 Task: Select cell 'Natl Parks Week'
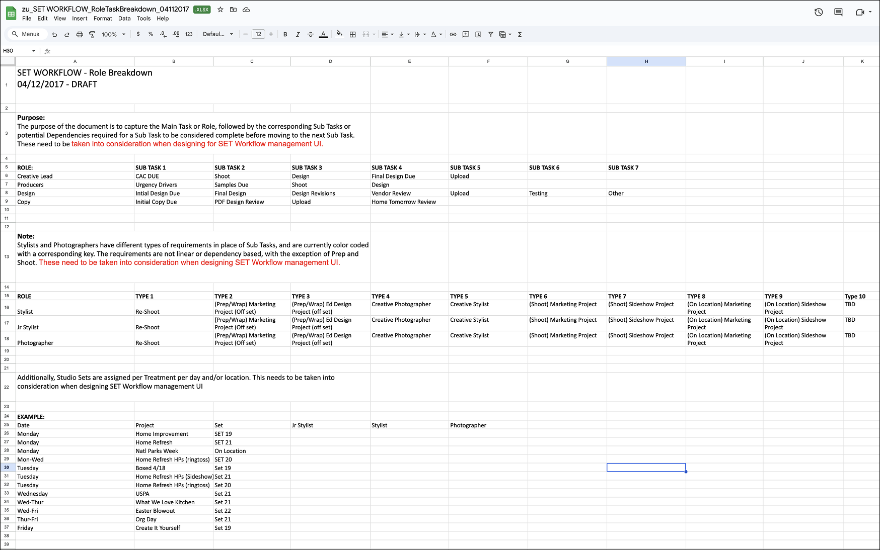click(174, 451)
